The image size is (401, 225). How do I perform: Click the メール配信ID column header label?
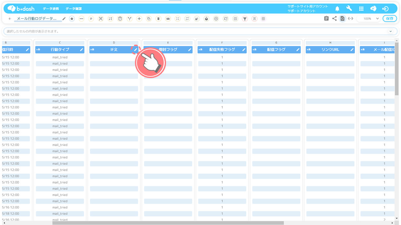point(384,50)
